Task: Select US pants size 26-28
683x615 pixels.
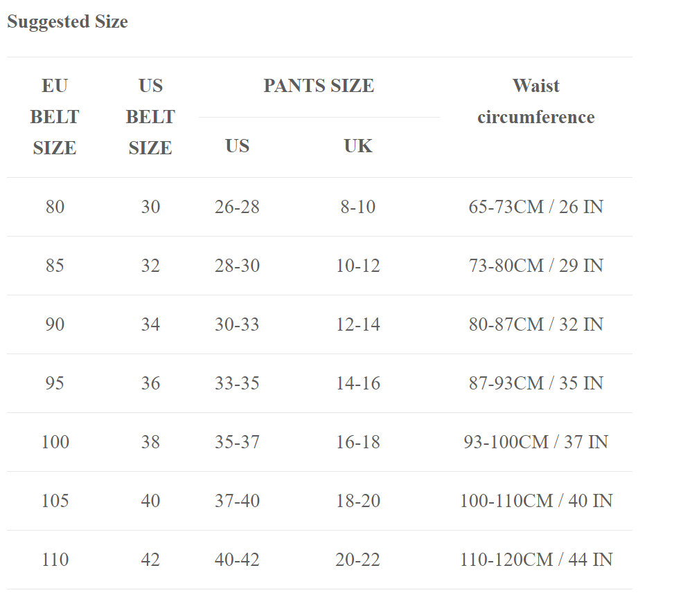Action: pyautogui.click(x=237, y=207)
